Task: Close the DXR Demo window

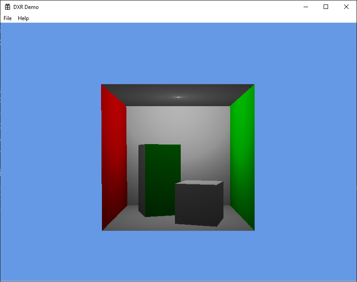Action: pos(346,7)
